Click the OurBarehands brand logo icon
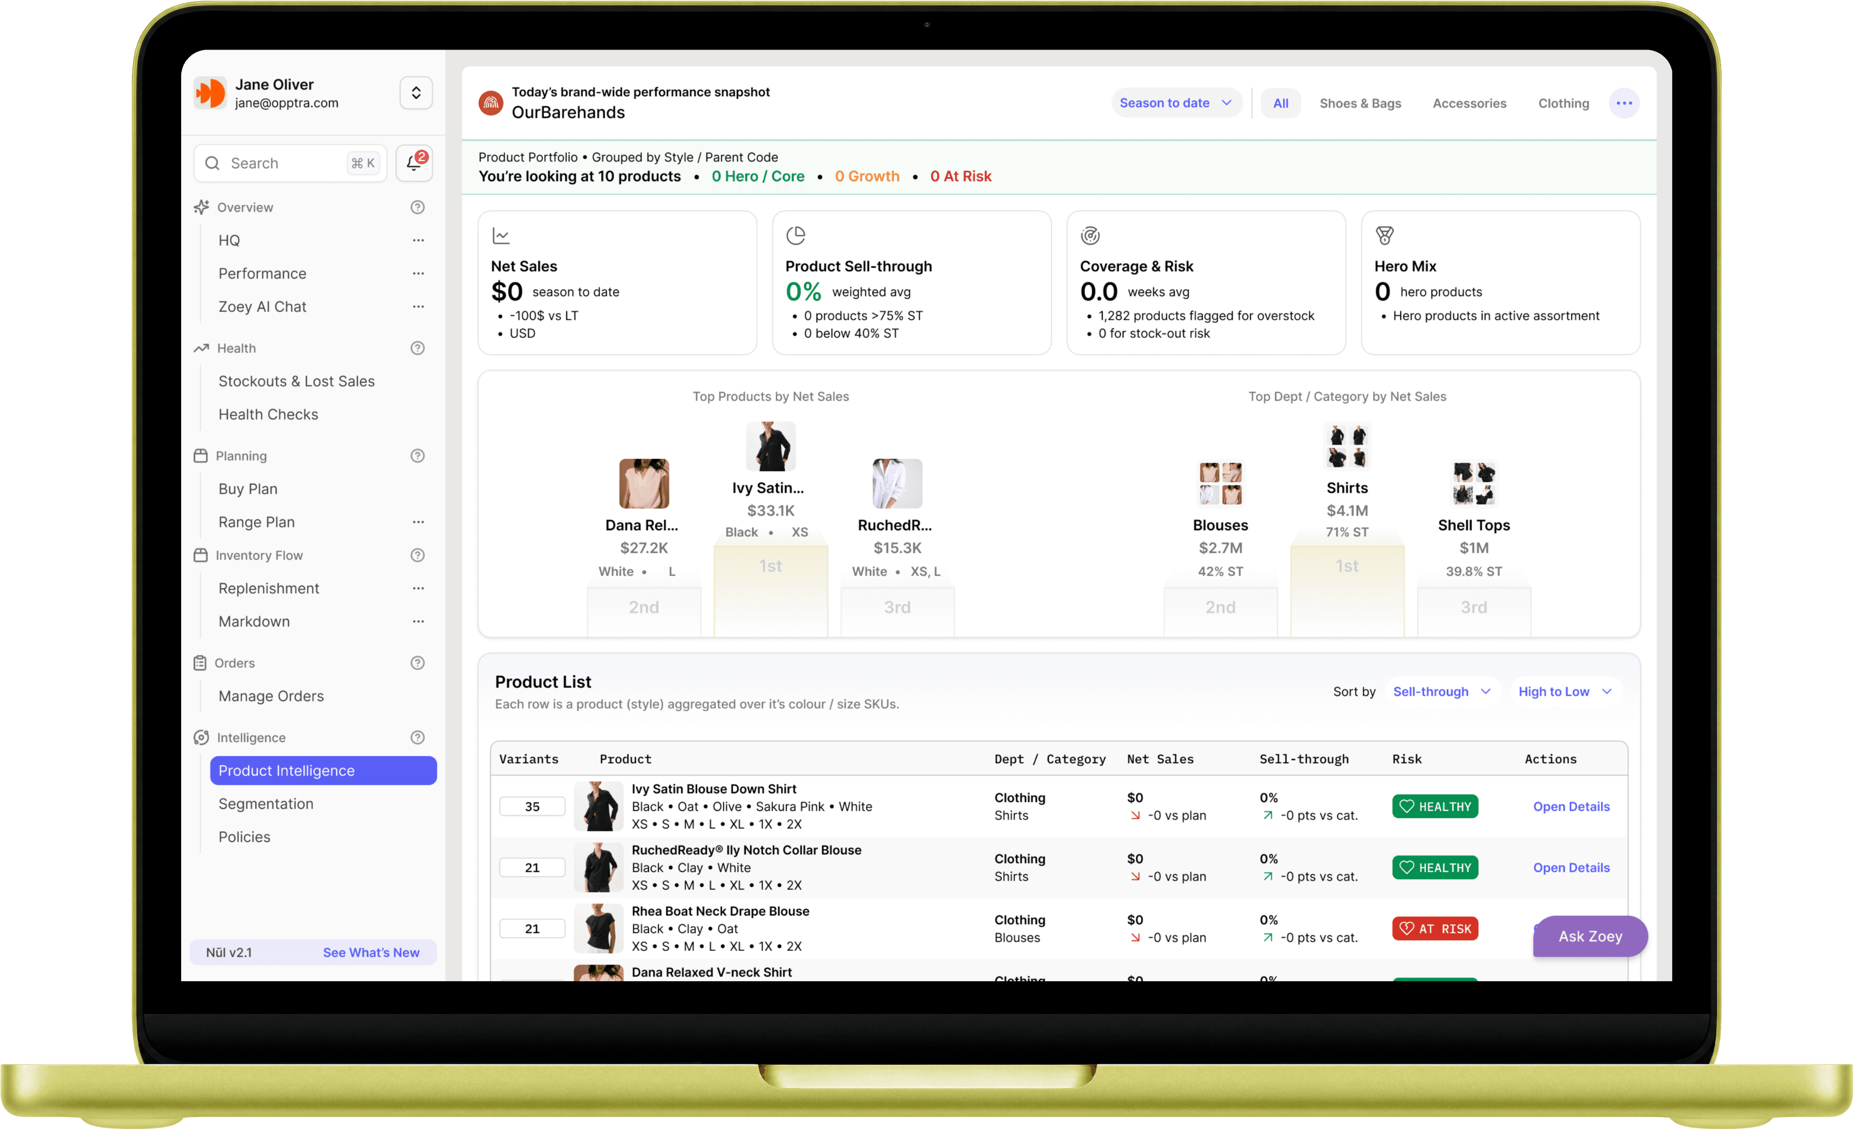The height and width of the screenshot is (1129, 1853). (491, 103)
